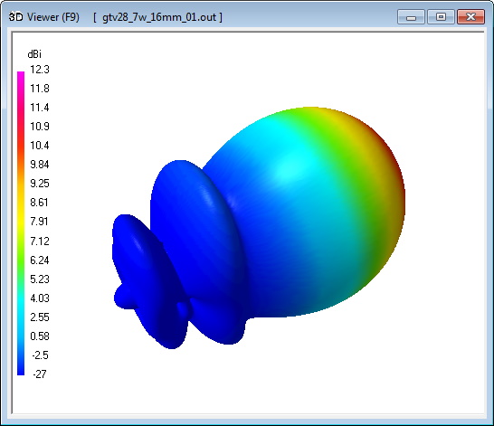Click the 4.03 scale value label
494x426 pixels.
coord(40,298)
